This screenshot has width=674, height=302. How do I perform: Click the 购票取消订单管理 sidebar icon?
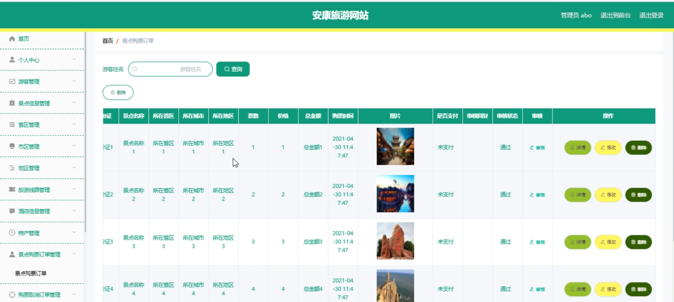tap(12, 295)
